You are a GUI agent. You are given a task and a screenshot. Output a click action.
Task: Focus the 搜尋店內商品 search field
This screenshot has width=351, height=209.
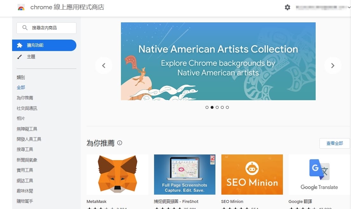coord(46,28)
